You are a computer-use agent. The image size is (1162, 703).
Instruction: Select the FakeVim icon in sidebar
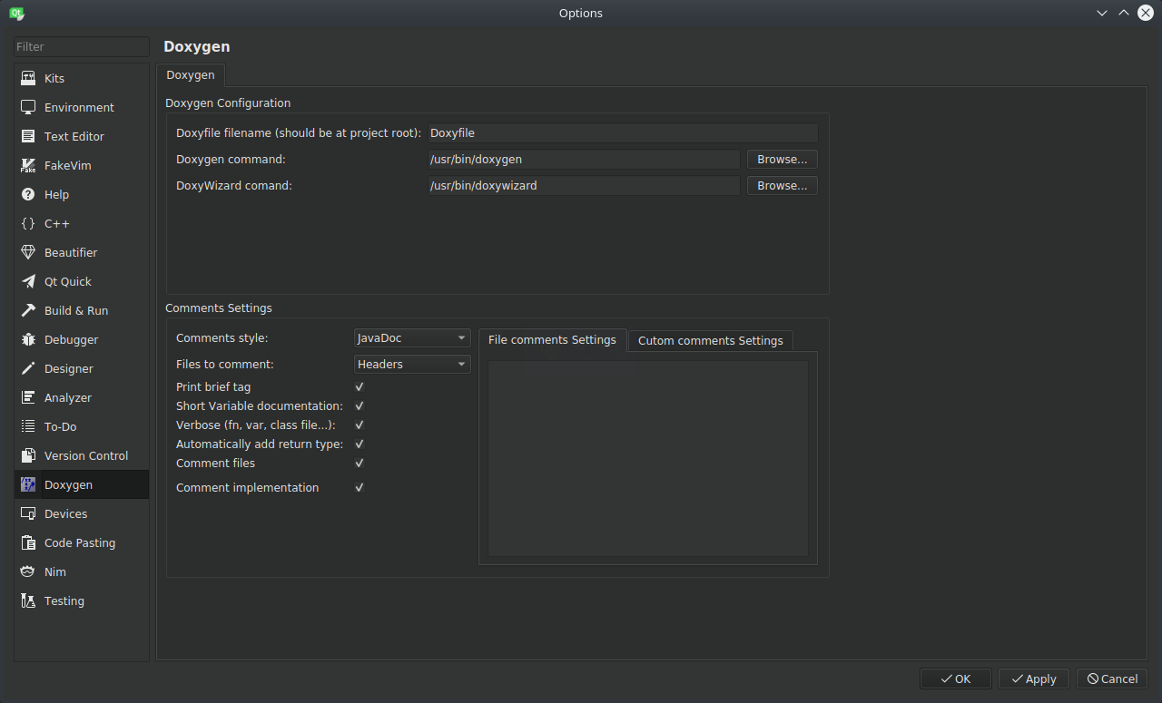tap(28, 166)
